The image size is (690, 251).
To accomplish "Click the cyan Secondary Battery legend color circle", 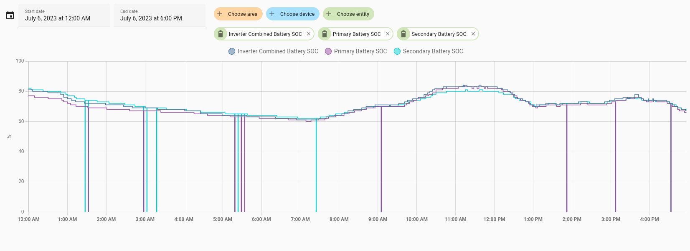I will (x=397, y=51).
